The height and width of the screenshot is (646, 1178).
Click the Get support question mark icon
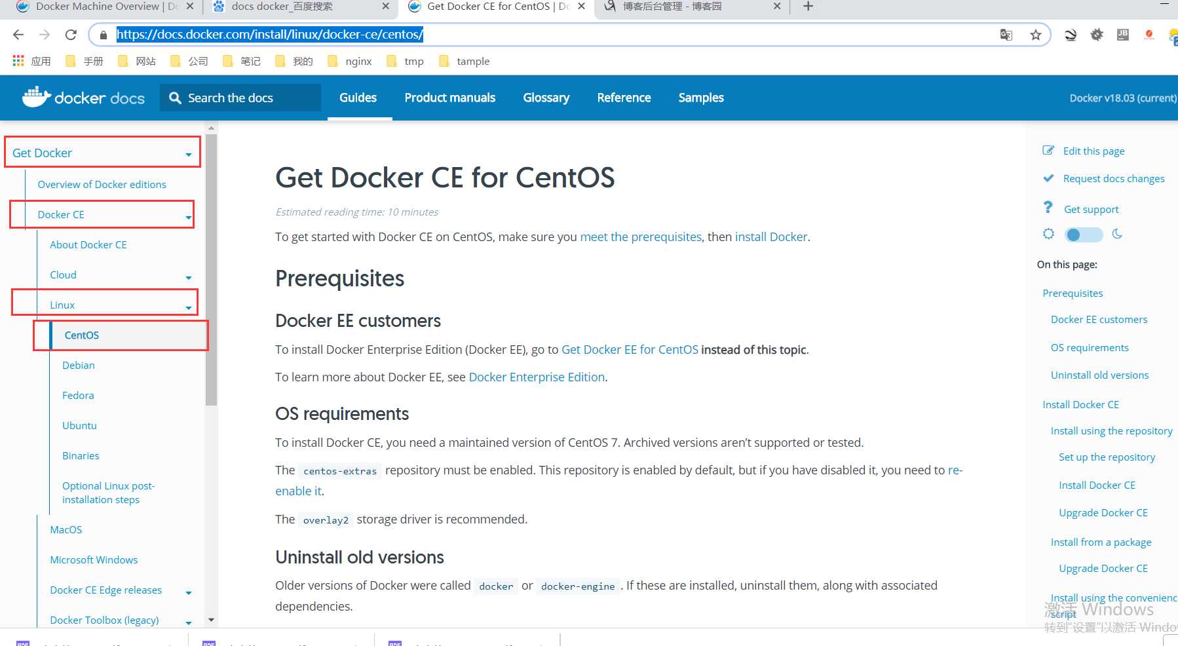point(1048,208)
